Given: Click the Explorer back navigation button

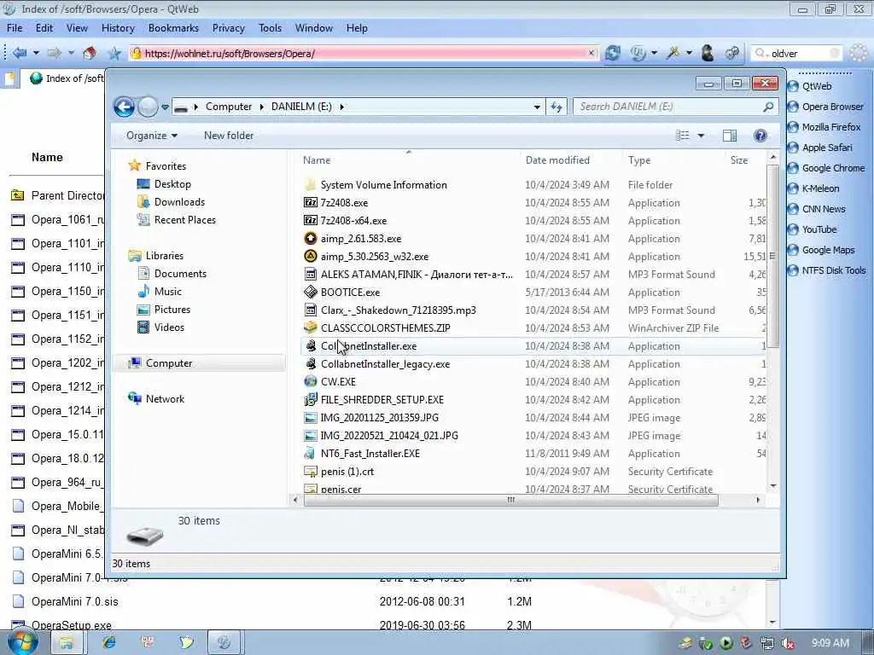Looking at the screenshot, I should [x=125, y=107].
